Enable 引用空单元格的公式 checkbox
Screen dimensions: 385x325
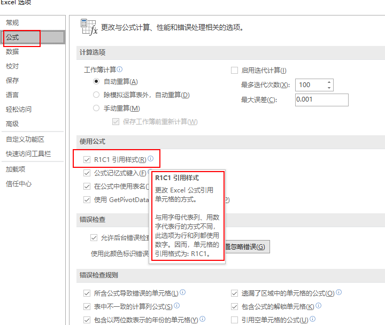click(235, 320)
